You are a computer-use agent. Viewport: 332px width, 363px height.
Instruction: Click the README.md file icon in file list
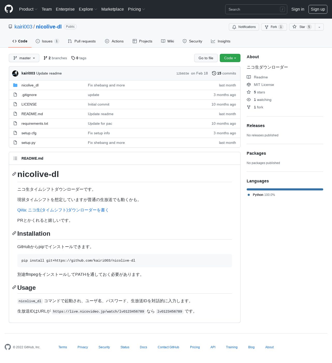15,114
